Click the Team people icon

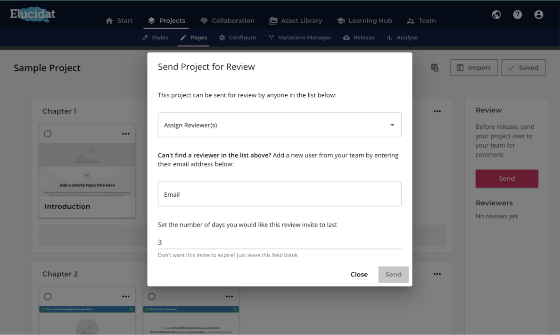tap(411, 21)
